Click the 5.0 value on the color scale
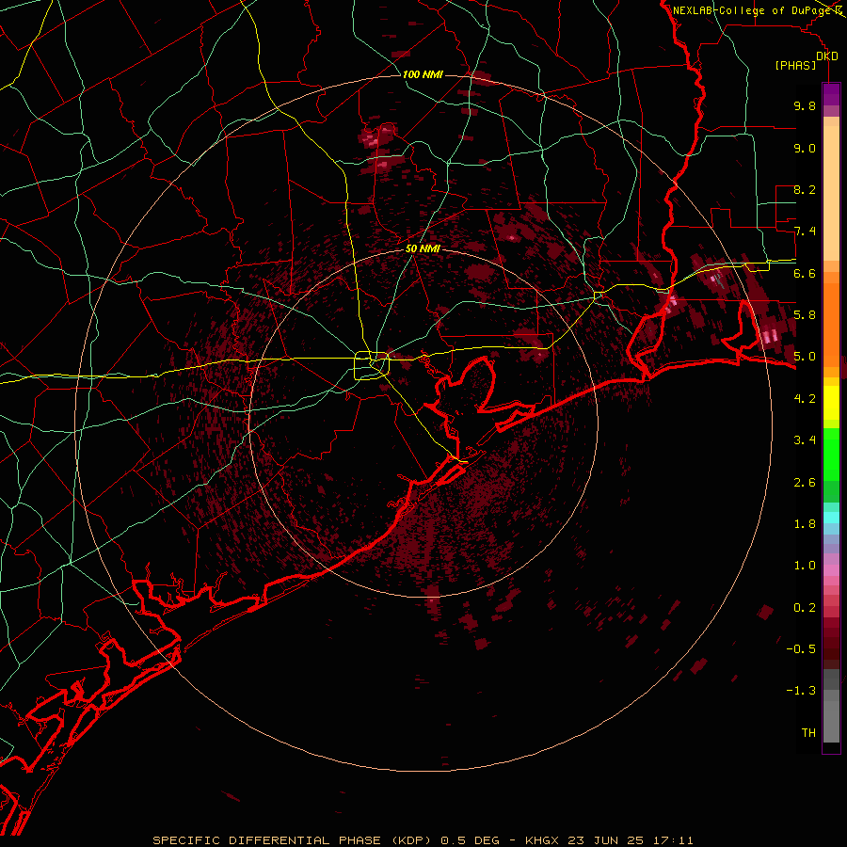The width and height of the screenshot is (847, 847). tap(805, 357)
